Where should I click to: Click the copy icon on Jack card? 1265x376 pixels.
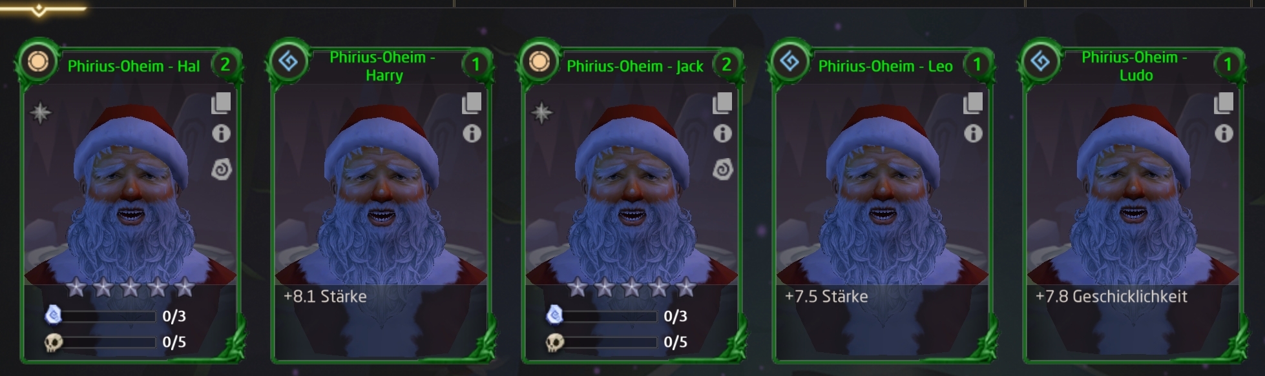pyautogui.click(x=722, y=103)
